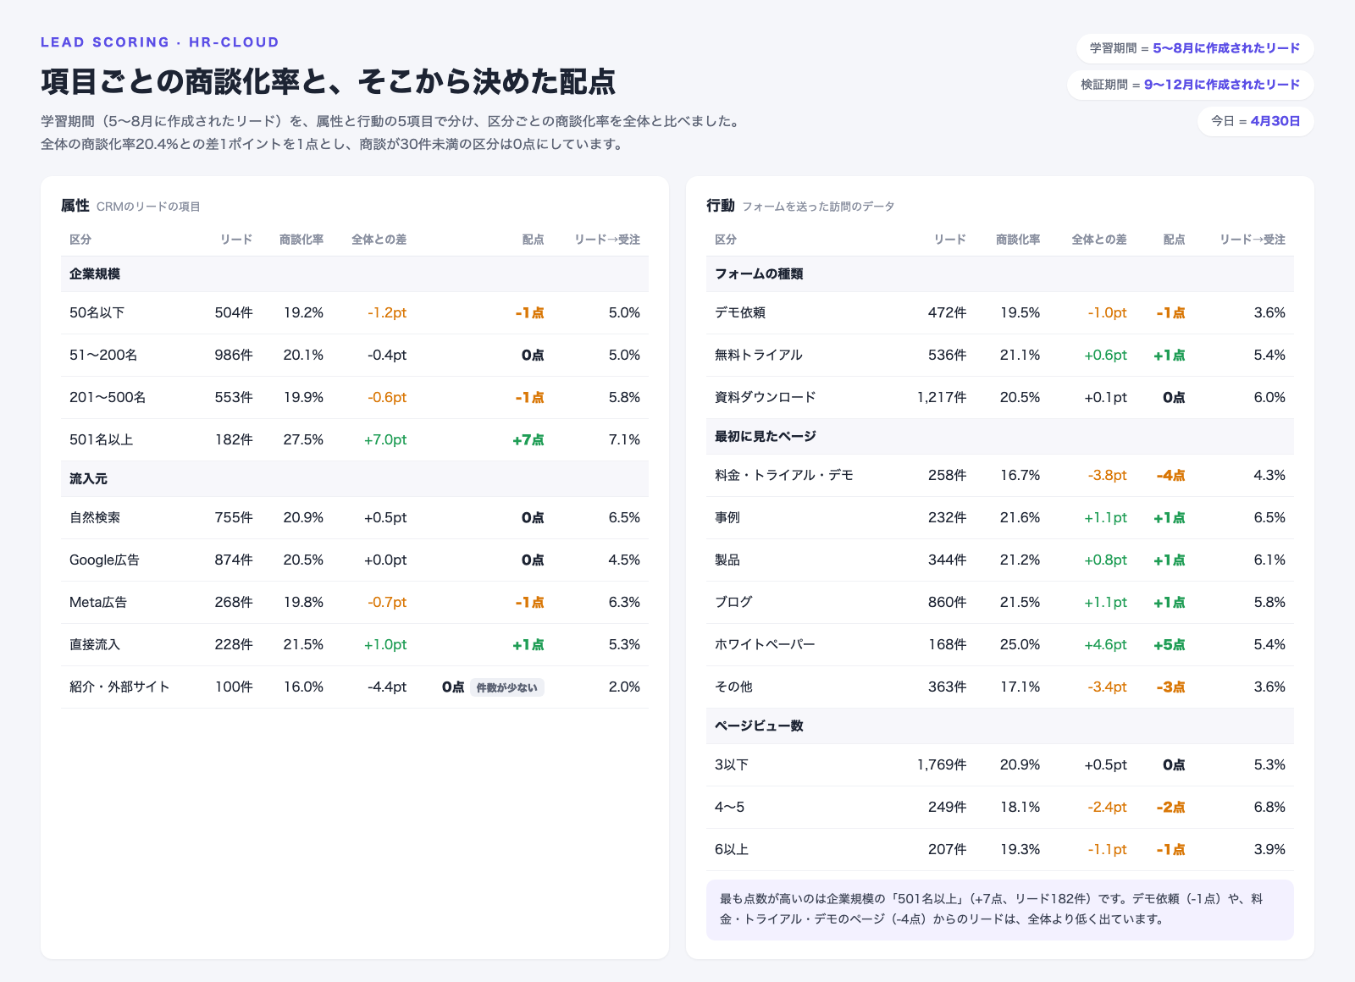Click the フォームの種類 group header

pyautogui.click(x=1000, y=274)
